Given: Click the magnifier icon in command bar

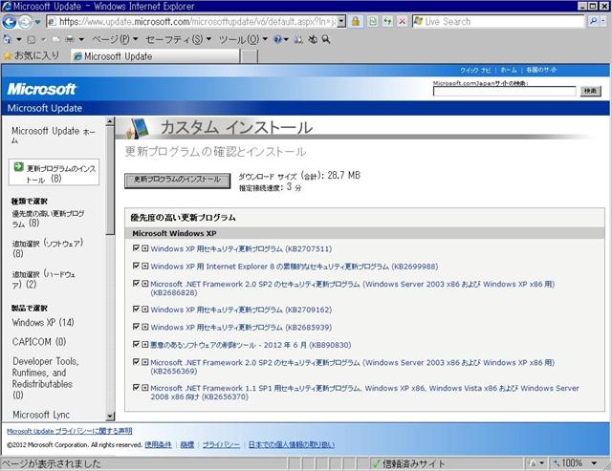Looking at the screenshot, I should click(326, 39).
